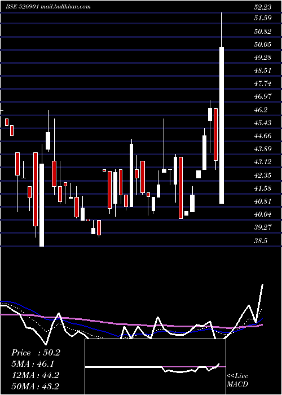
Task: Click the Price : 50.2 readout
Action: (x=36, y=353)
